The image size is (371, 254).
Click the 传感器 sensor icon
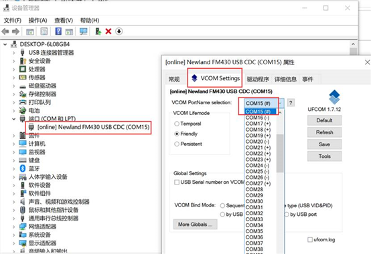[x=23, y=77]
